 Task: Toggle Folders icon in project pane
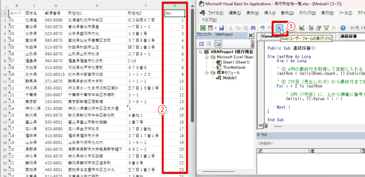tap(218, 44)
